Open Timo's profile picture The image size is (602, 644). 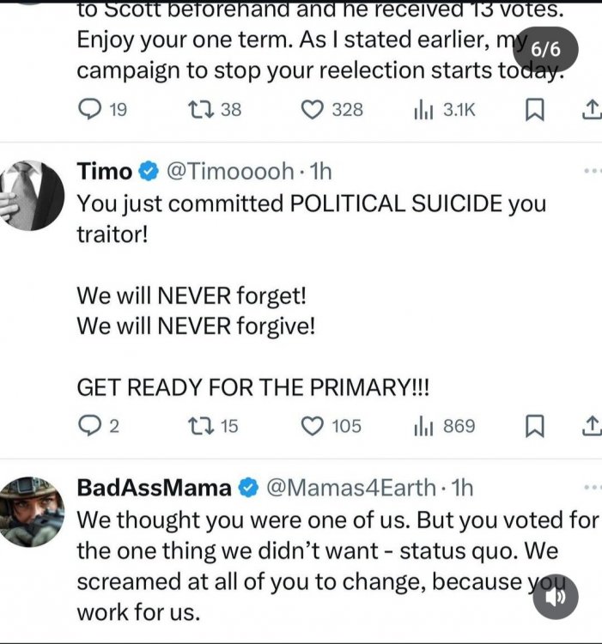click(32, 195)
